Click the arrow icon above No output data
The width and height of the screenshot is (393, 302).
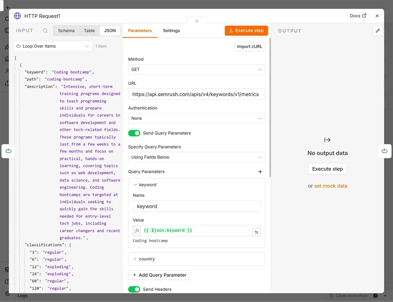pyautogui.click(x=327, y=140)
